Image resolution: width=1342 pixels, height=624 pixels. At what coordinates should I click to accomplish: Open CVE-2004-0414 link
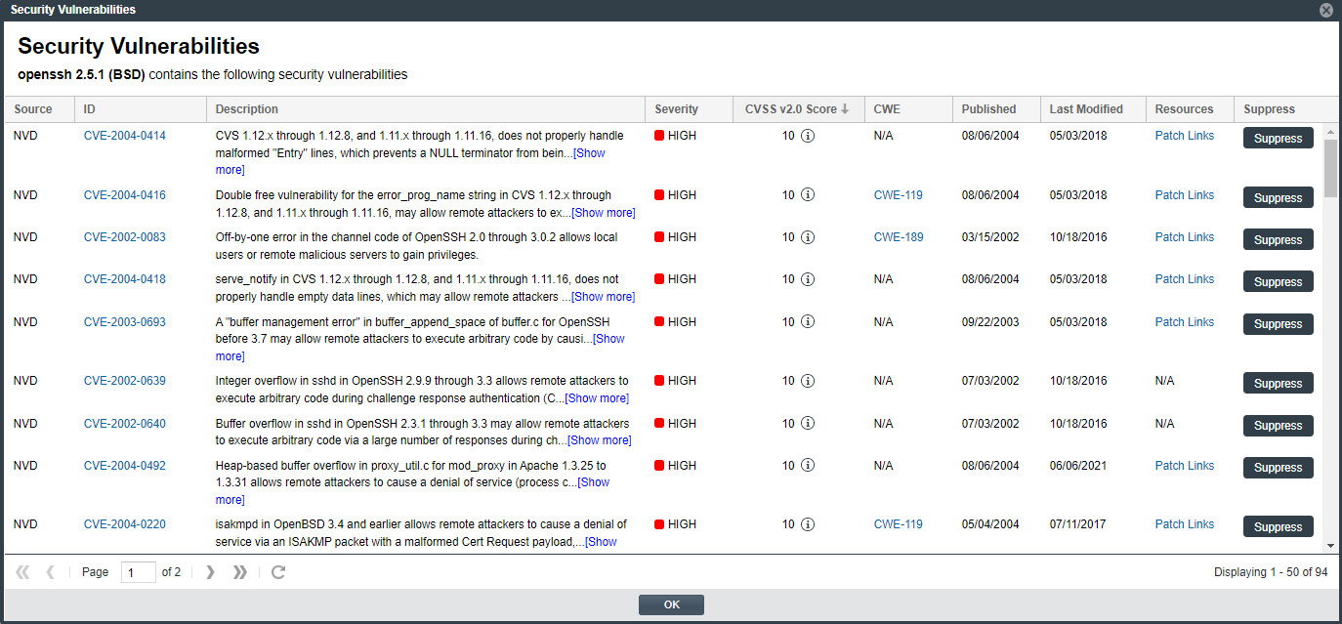125,136
